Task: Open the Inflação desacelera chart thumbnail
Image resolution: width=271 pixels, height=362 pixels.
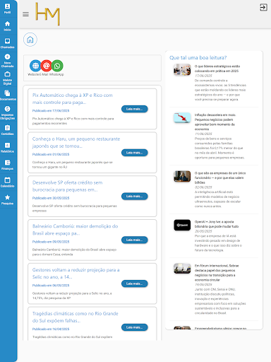Action: coord(182,118)
